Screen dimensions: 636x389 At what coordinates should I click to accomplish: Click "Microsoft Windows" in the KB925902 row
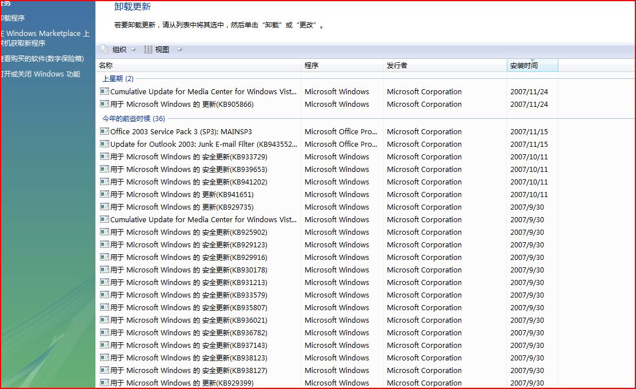point(337,232)
